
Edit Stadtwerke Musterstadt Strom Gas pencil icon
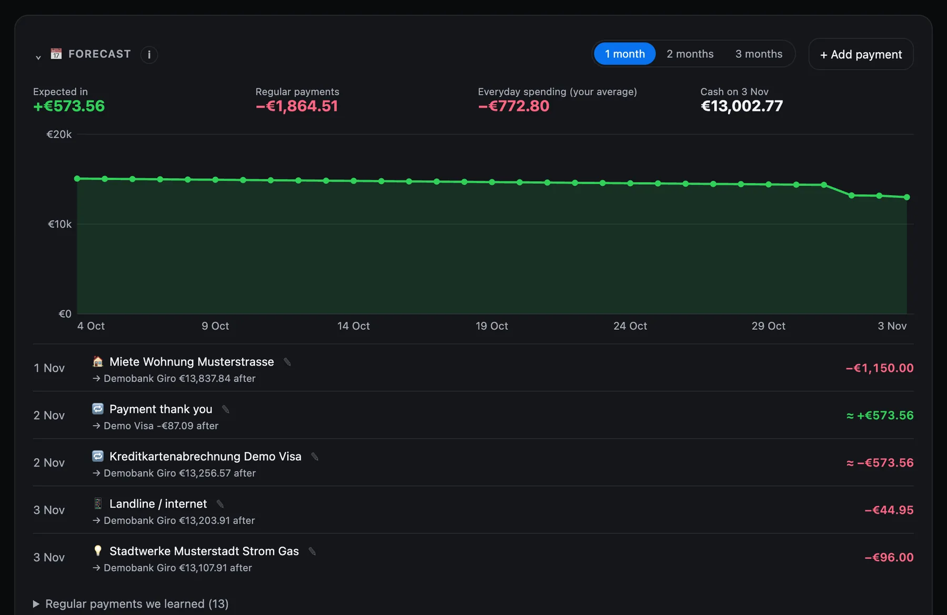tap(312, 551)
